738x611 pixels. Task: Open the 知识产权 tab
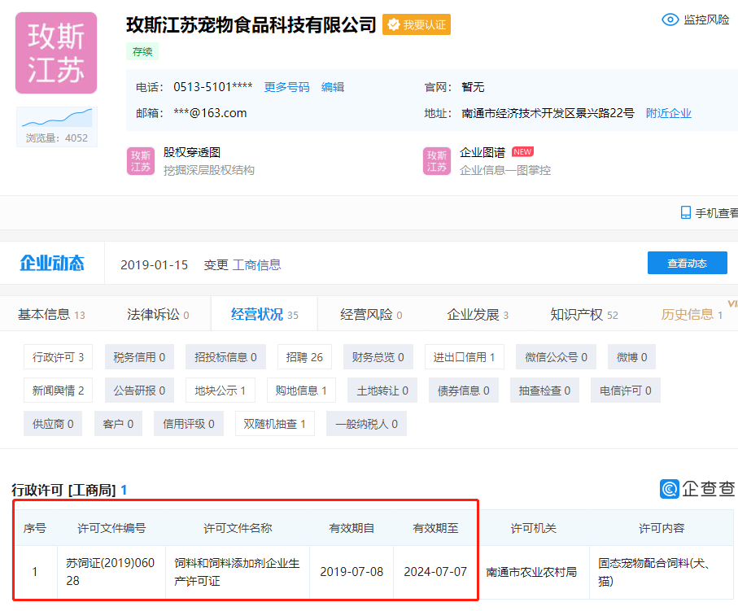tap(584, 314)
